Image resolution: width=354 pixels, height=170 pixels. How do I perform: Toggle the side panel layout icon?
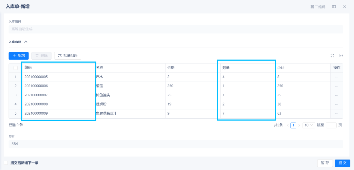[334, 7]
